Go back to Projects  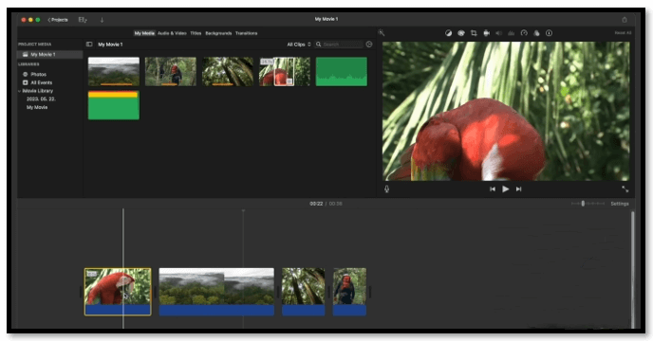pyautogui.click(x=58, y=20)
